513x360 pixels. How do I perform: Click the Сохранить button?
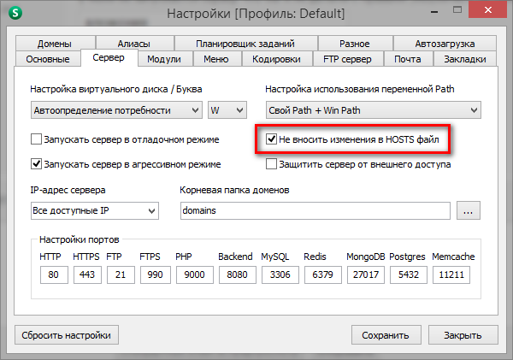click(x=386, y=335)
